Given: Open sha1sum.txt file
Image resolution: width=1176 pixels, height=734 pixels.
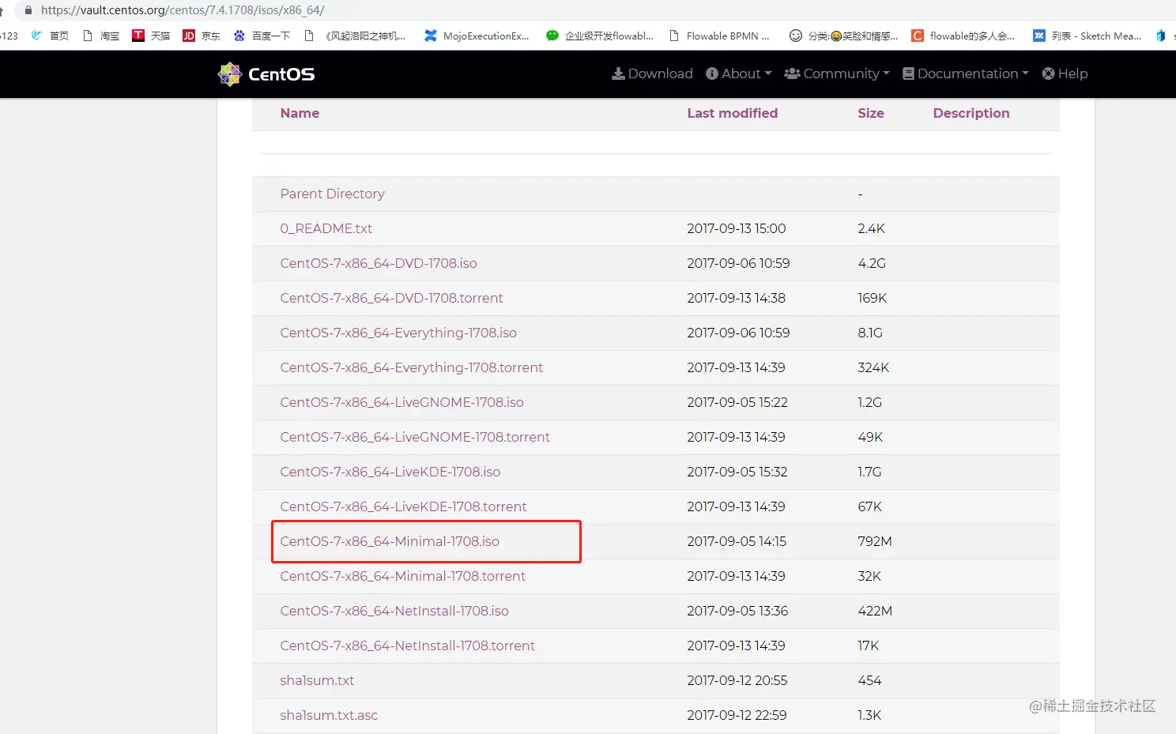Looking at the screenshot, I should click(317, 680).
